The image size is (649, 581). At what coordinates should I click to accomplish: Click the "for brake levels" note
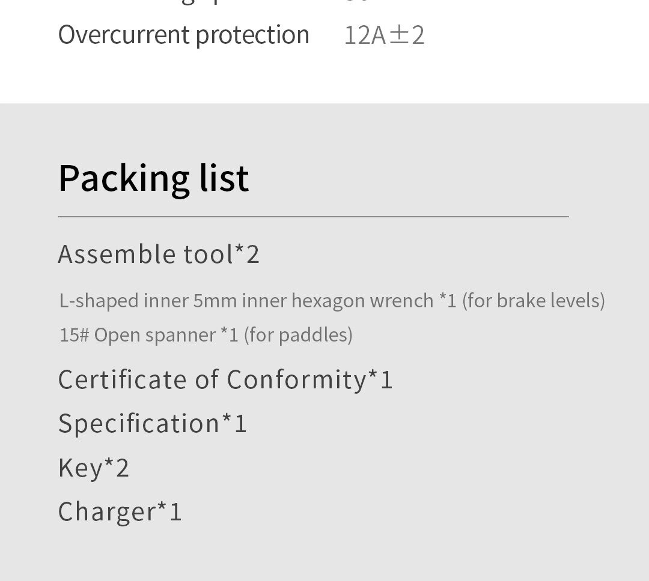(534, 301)
